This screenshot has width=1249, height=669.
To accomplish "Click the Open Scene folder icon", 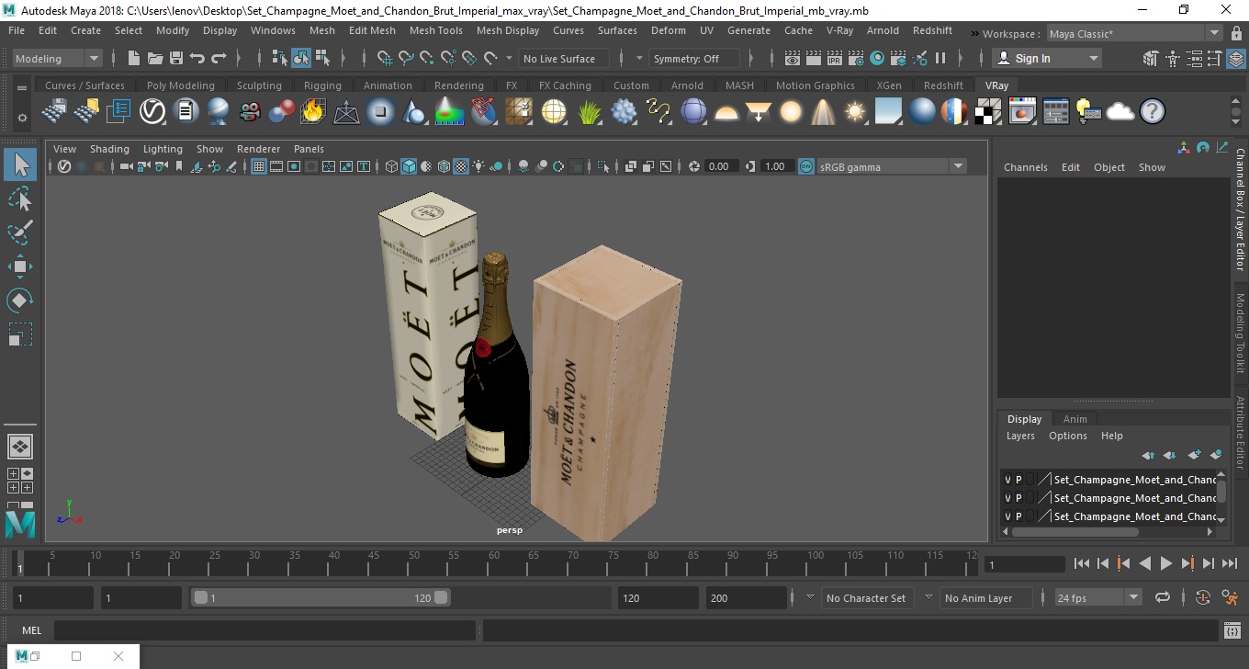I will [154, 58].
